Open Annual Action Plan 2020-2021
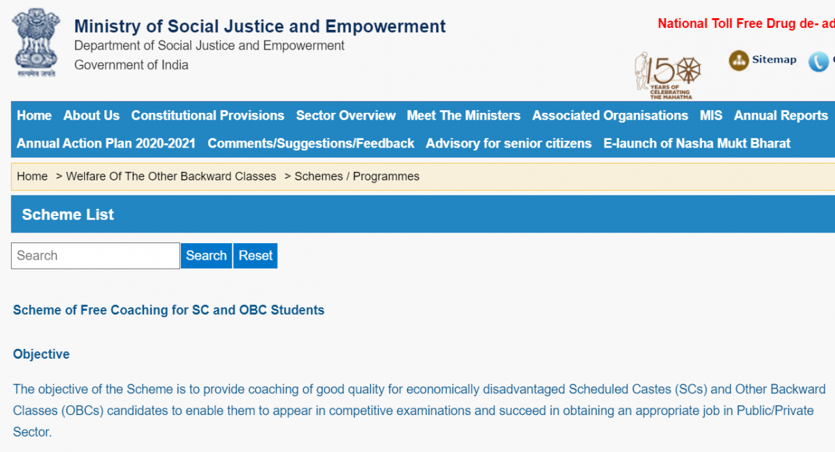This screenshot has width=835, height=452. click(106, 143)
